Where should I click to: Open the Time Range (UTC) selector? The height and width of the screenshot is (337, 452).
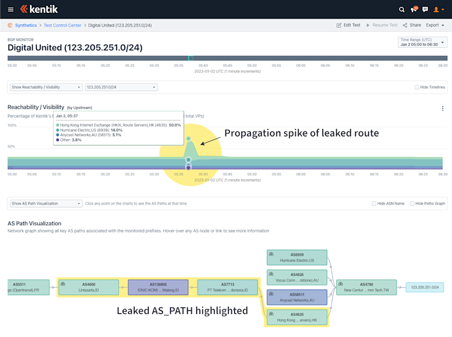pyautogui.click(x=422, y=42)
